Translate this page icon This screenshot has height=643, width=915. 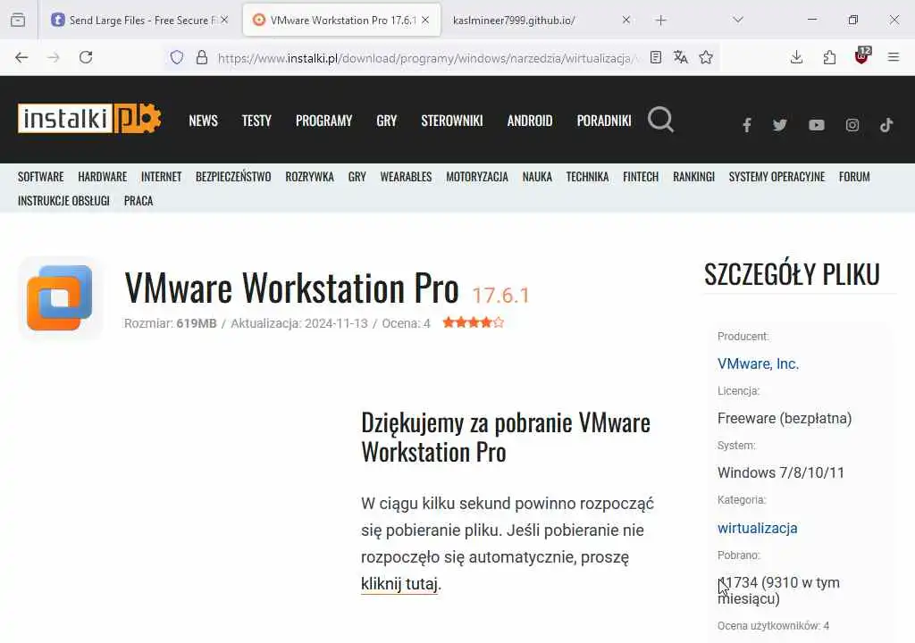click(x=680, y=57)
